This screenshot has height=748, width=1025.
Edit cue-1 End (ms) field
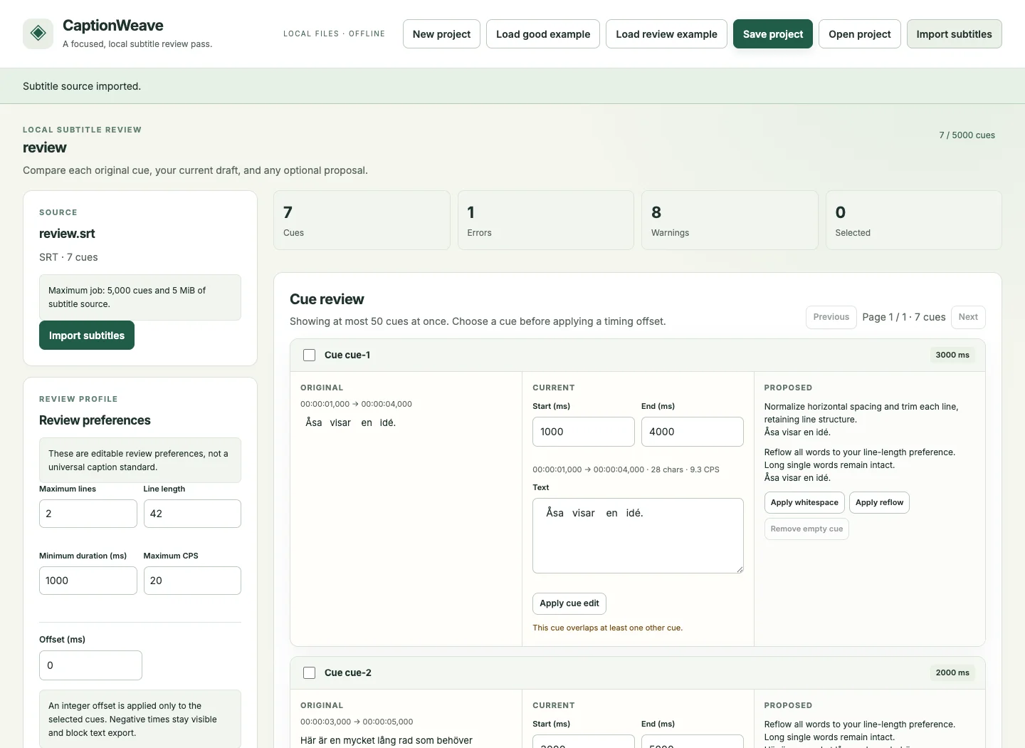(x=693, y=432)
